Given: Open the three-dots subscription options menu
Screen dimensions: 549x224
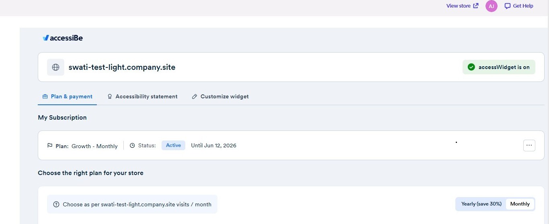Looking at the screenshot, I should [529, 145].
